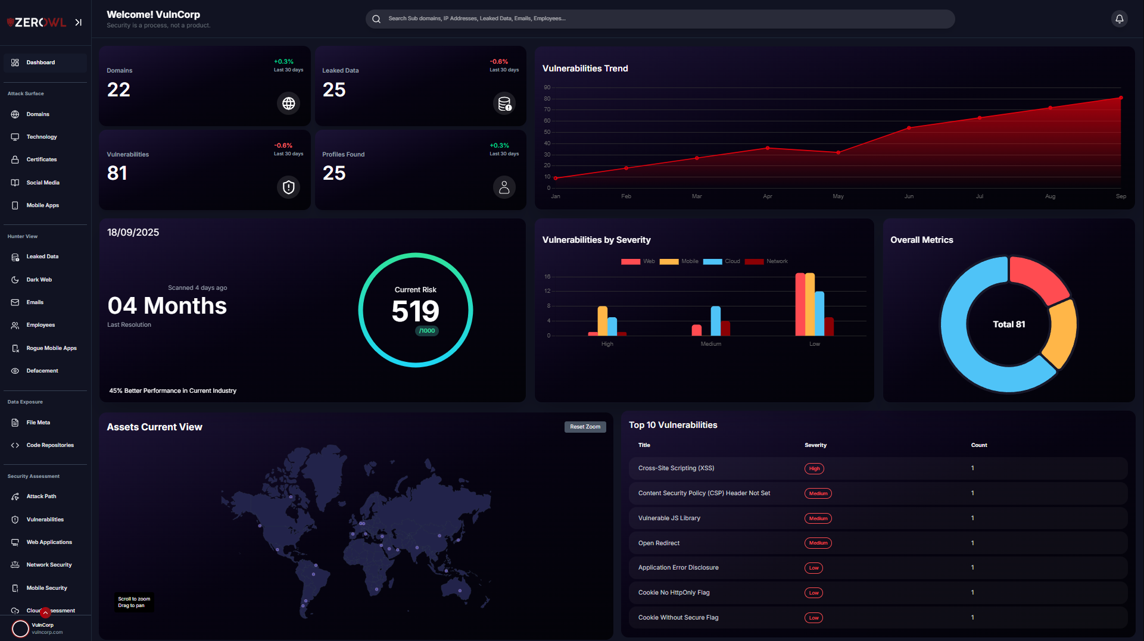Image resolution: width=1144 pixels, height=641 pixels.
Task: Toggle Network series in severity legend
Action: 766,261
